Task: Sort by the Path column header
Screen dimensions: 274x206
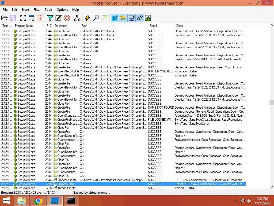Action: [x=114, y=26]
